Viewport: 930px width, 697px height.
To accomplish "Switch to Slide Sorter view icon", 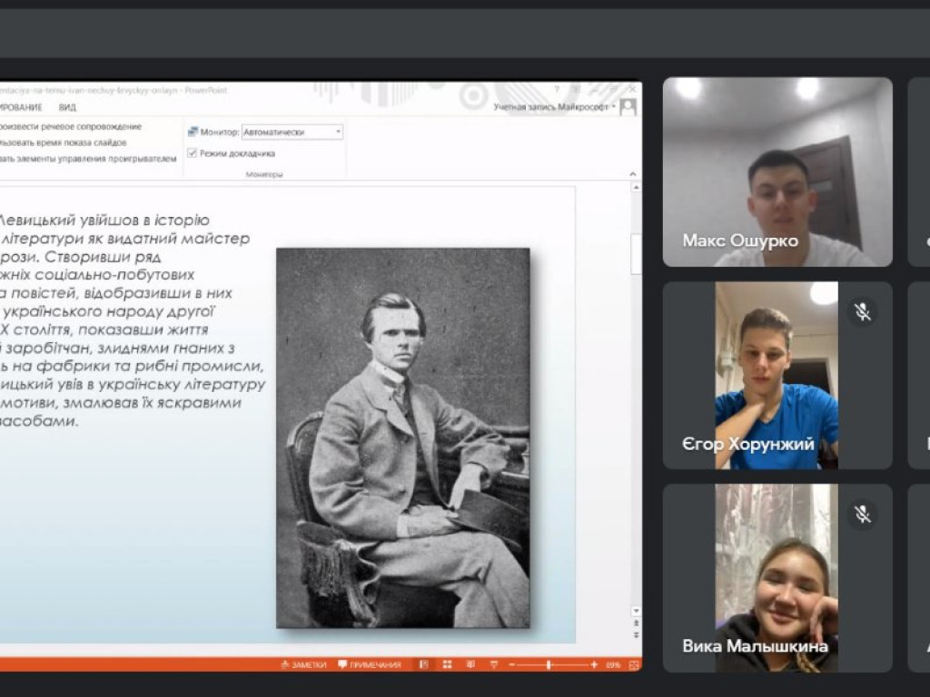I will pos(447,665).
